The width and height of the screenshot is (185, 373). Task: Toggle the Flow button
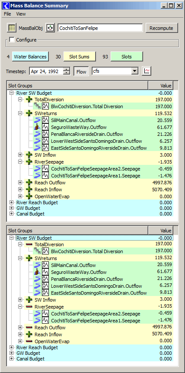[81, 71]
